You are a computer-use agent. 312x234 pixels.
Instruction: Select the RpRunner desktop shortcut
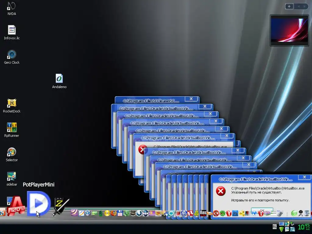(x=12, y=130)
